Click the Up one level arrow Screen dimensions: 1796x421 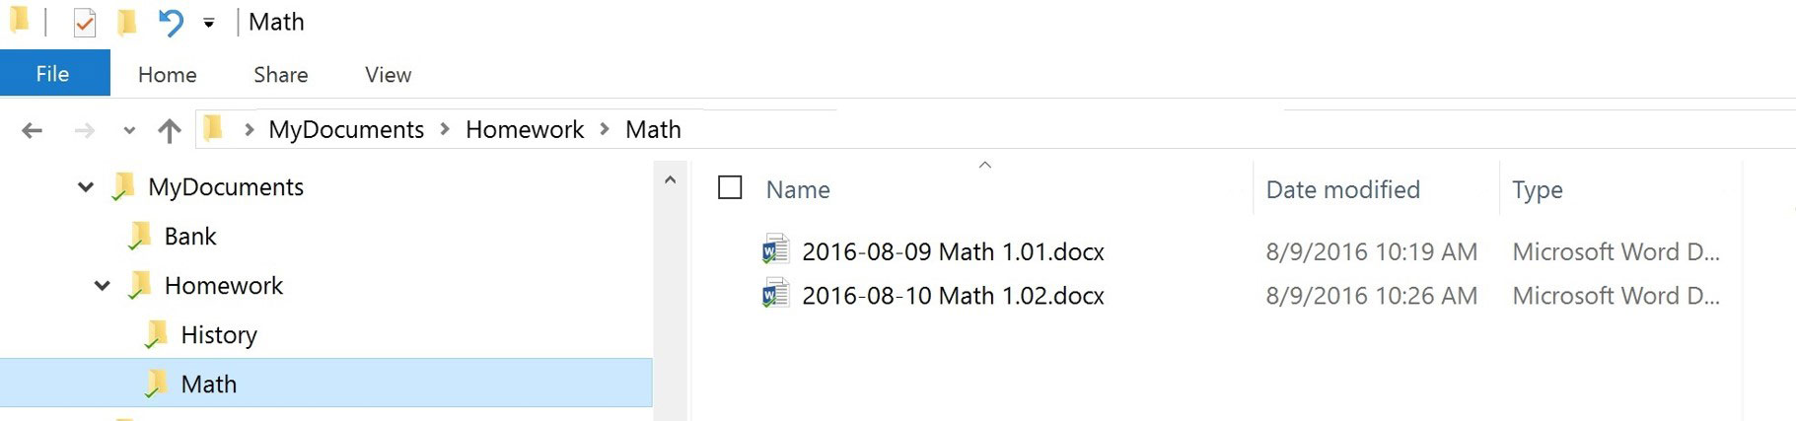pos(170,130)
